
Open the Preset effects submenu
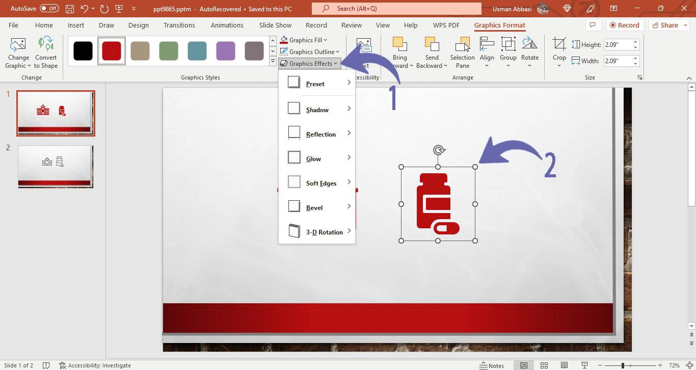[x=317, y=84]
